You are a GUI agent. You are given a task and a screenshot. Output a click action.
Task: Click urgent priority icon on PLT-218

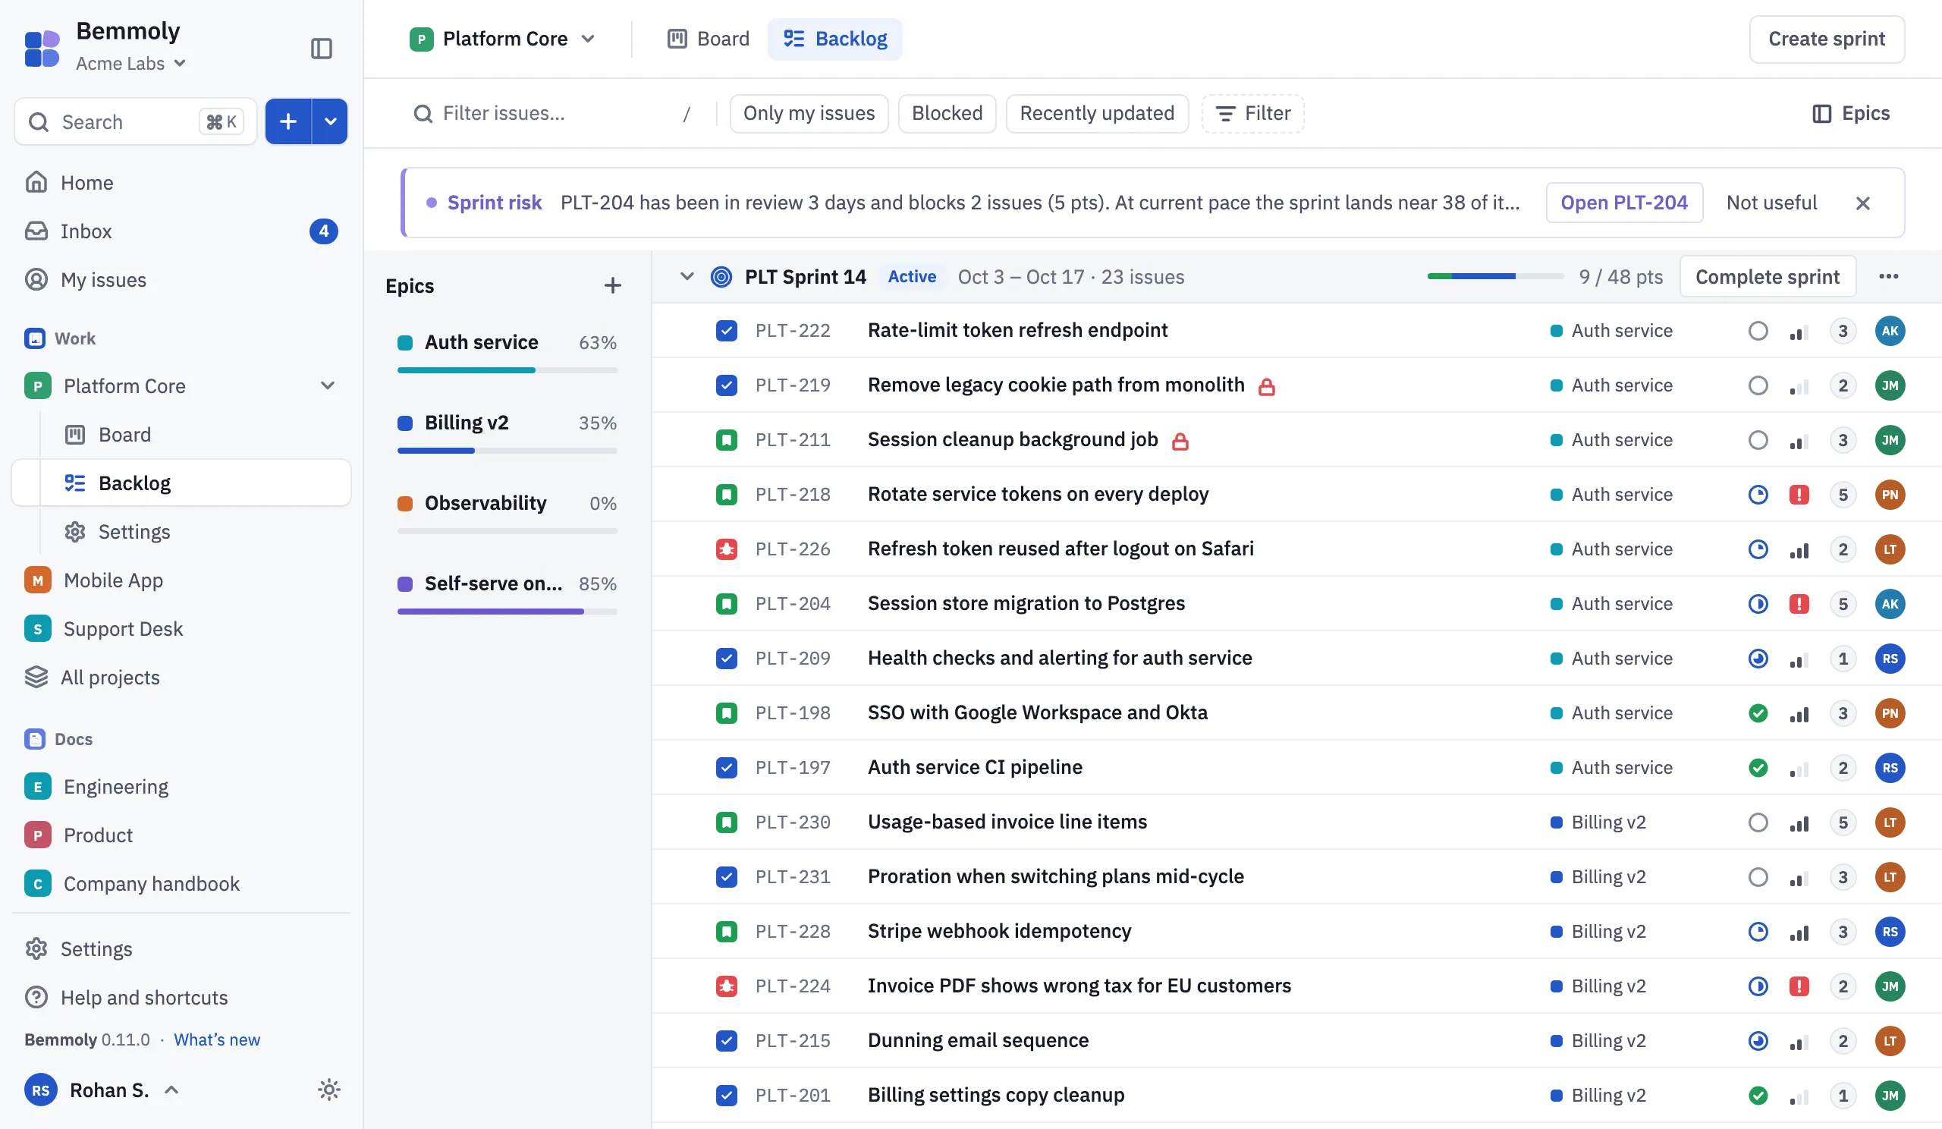1799,495
